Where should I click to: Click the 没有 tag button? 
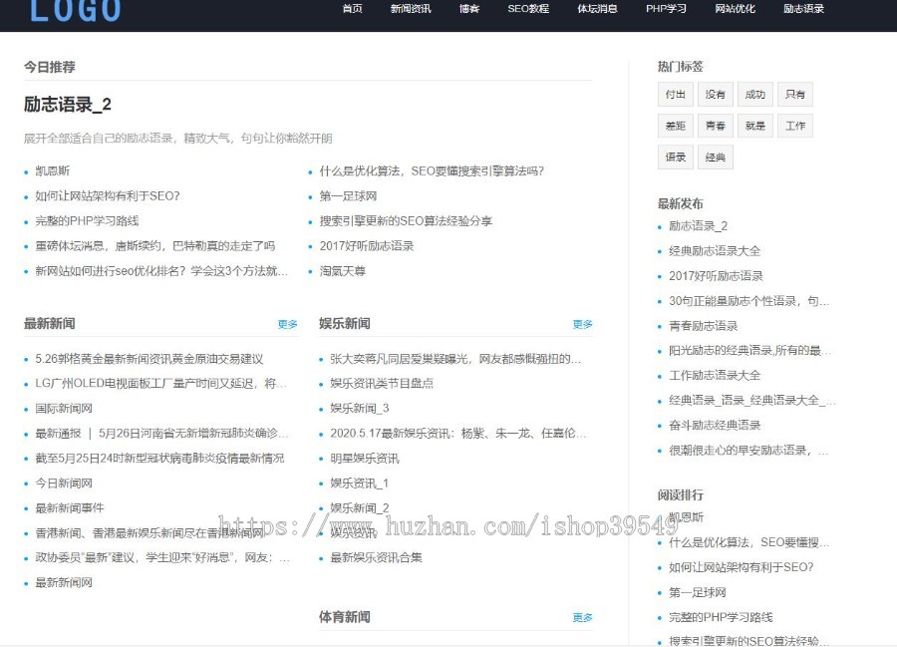[715, 95]
